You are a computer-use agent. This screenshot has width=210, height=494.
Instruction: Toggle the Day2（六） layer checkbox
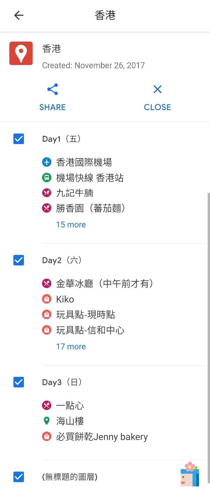click(19, 260)
